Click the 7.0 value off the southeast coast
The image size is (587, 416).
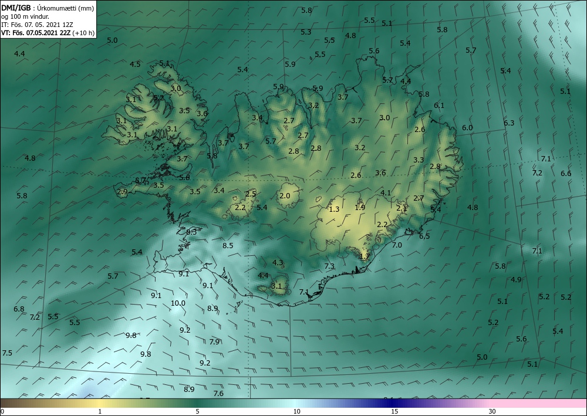[397, 245]
